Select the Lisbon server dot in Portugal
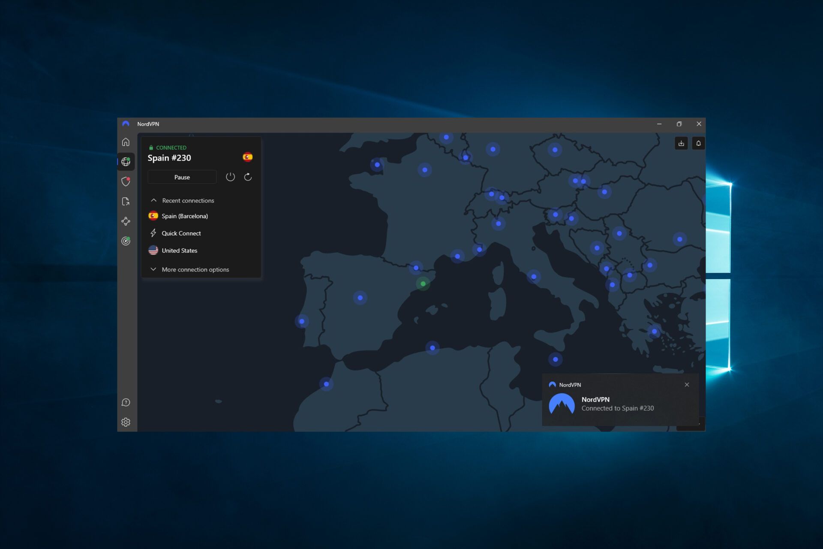 click(302, 321)
